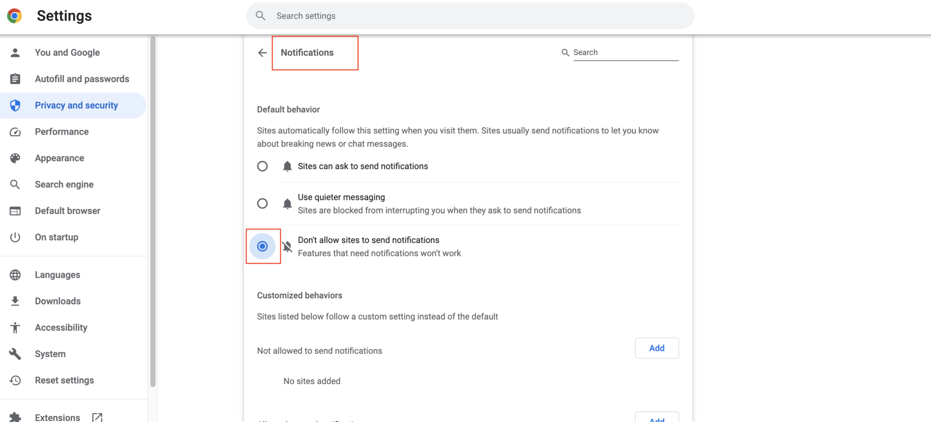Click the Privacy and security shield icon
The height and width of the screenshot is (422, 931).
click(15, 105)
